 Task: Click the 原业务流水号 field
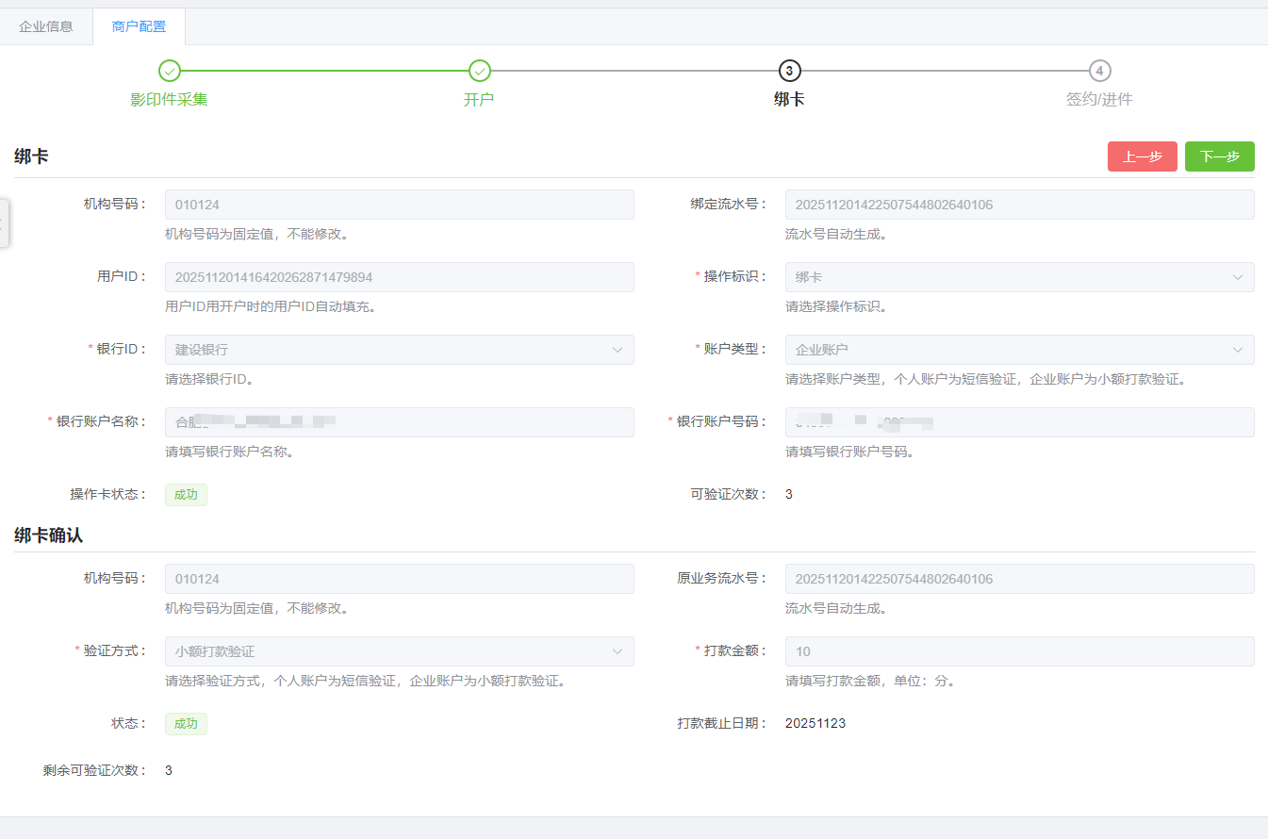point(1019,579)
